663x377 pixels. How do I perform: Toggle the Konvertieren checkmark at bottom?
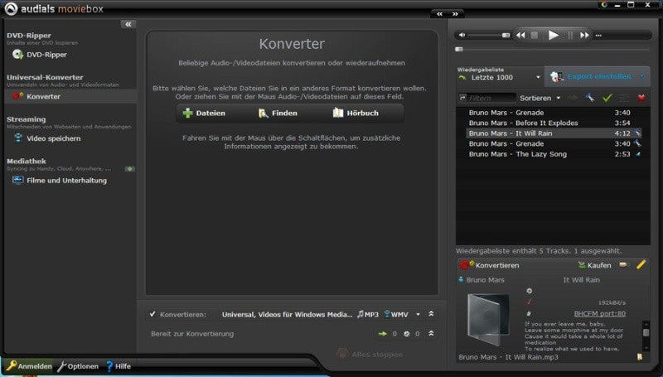click(152, 314)
